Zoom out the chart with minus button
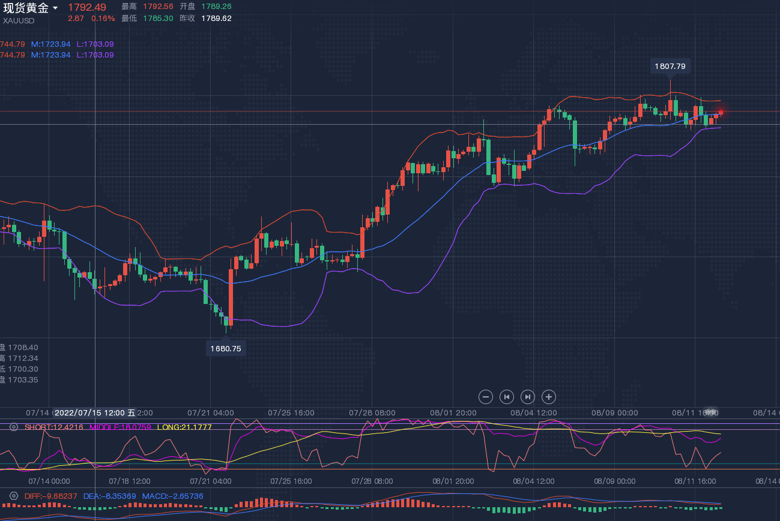Viewport: 780px width, 521px height. coord(486,396)
